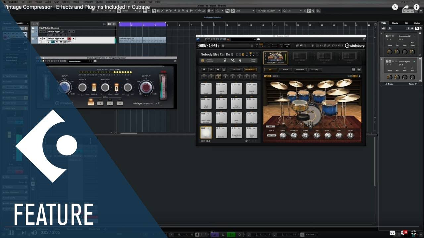Toggle closed captions CC button

click(x=393, y=233)
